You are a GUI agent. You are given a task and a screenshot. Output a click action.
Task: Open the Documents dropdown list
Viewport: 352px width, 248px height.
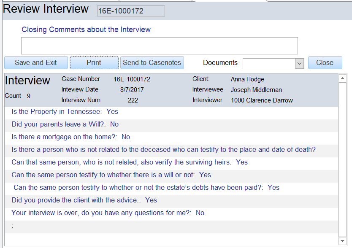(x=299, y=63)
